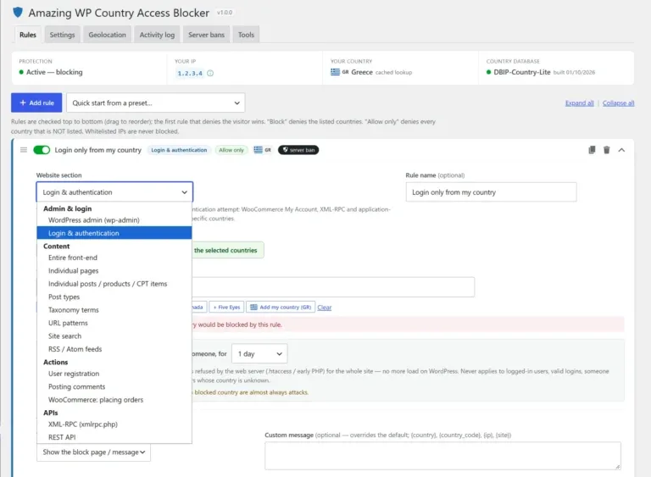Choose XML-RPC (xmlrpc.php) option
651x477 pixels.
click(x=114, y=424)
